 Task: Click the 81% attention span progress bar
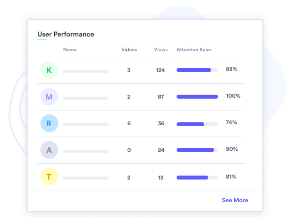(197, 178)
